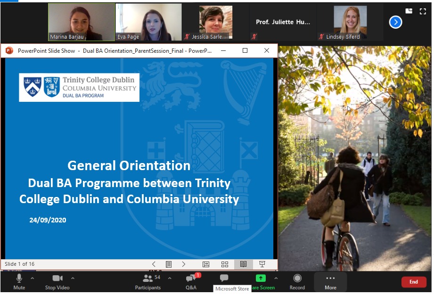Go to previous slide arrow in PowerPoint
The height and width of the screenshot is (295, 434).
coord(154,264)
